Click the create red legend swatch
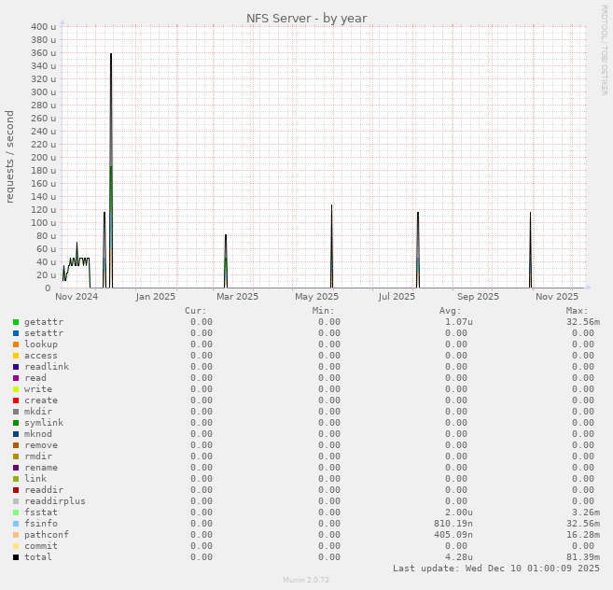The image size is (613, 590). click(16, 400)
